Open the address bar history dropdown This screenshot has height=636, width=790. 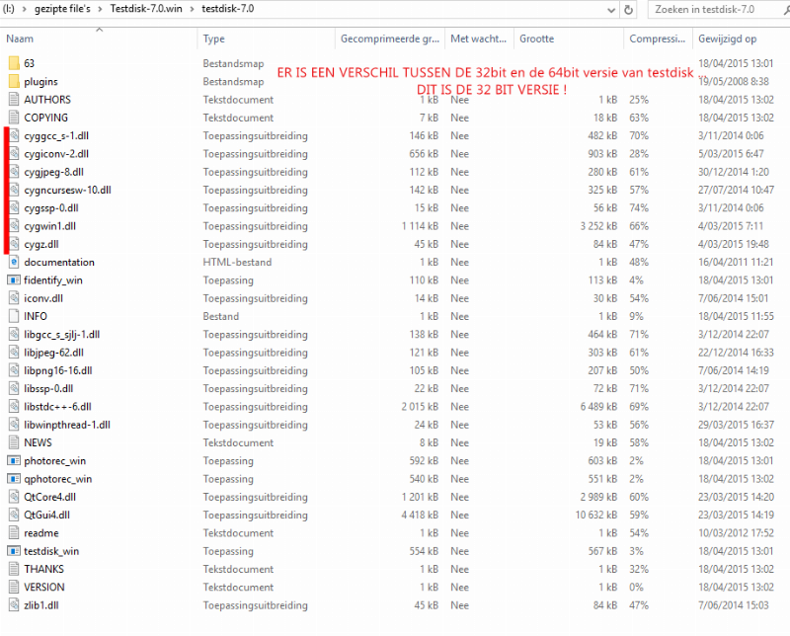tap(611, 10)
